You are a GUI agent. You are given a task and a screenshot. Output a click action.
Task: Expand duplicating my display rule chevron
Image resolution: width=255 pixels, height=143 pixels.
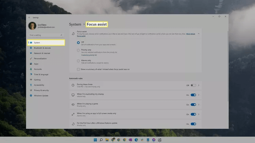(199, 95)
